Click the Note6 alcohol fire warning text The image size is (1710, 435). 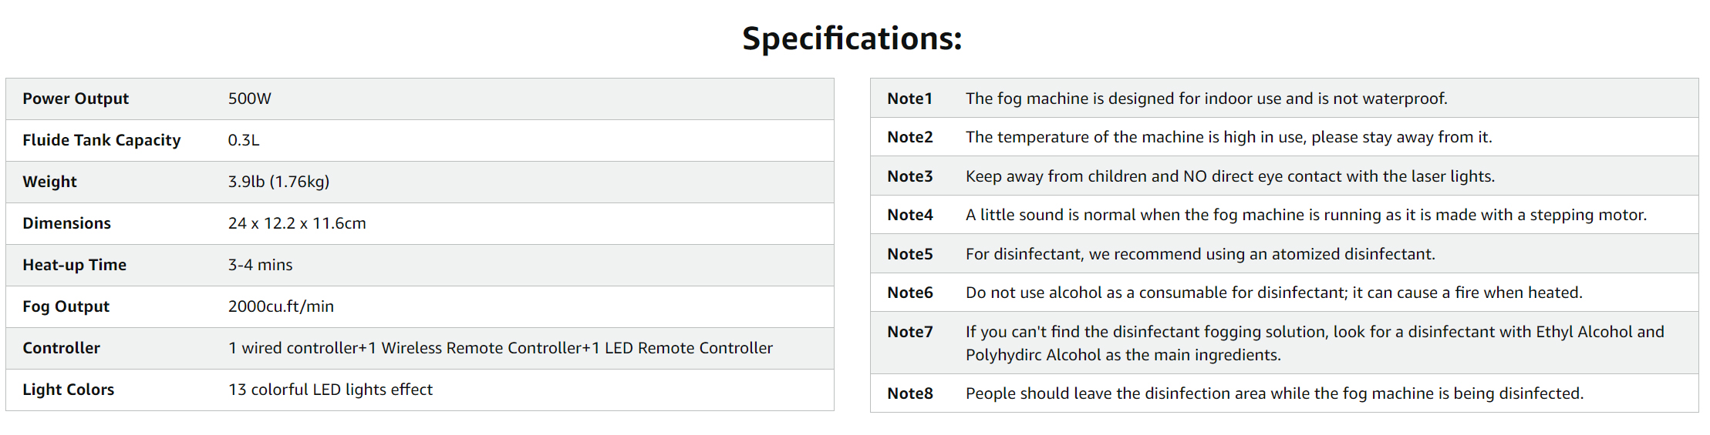(1274, 293)
